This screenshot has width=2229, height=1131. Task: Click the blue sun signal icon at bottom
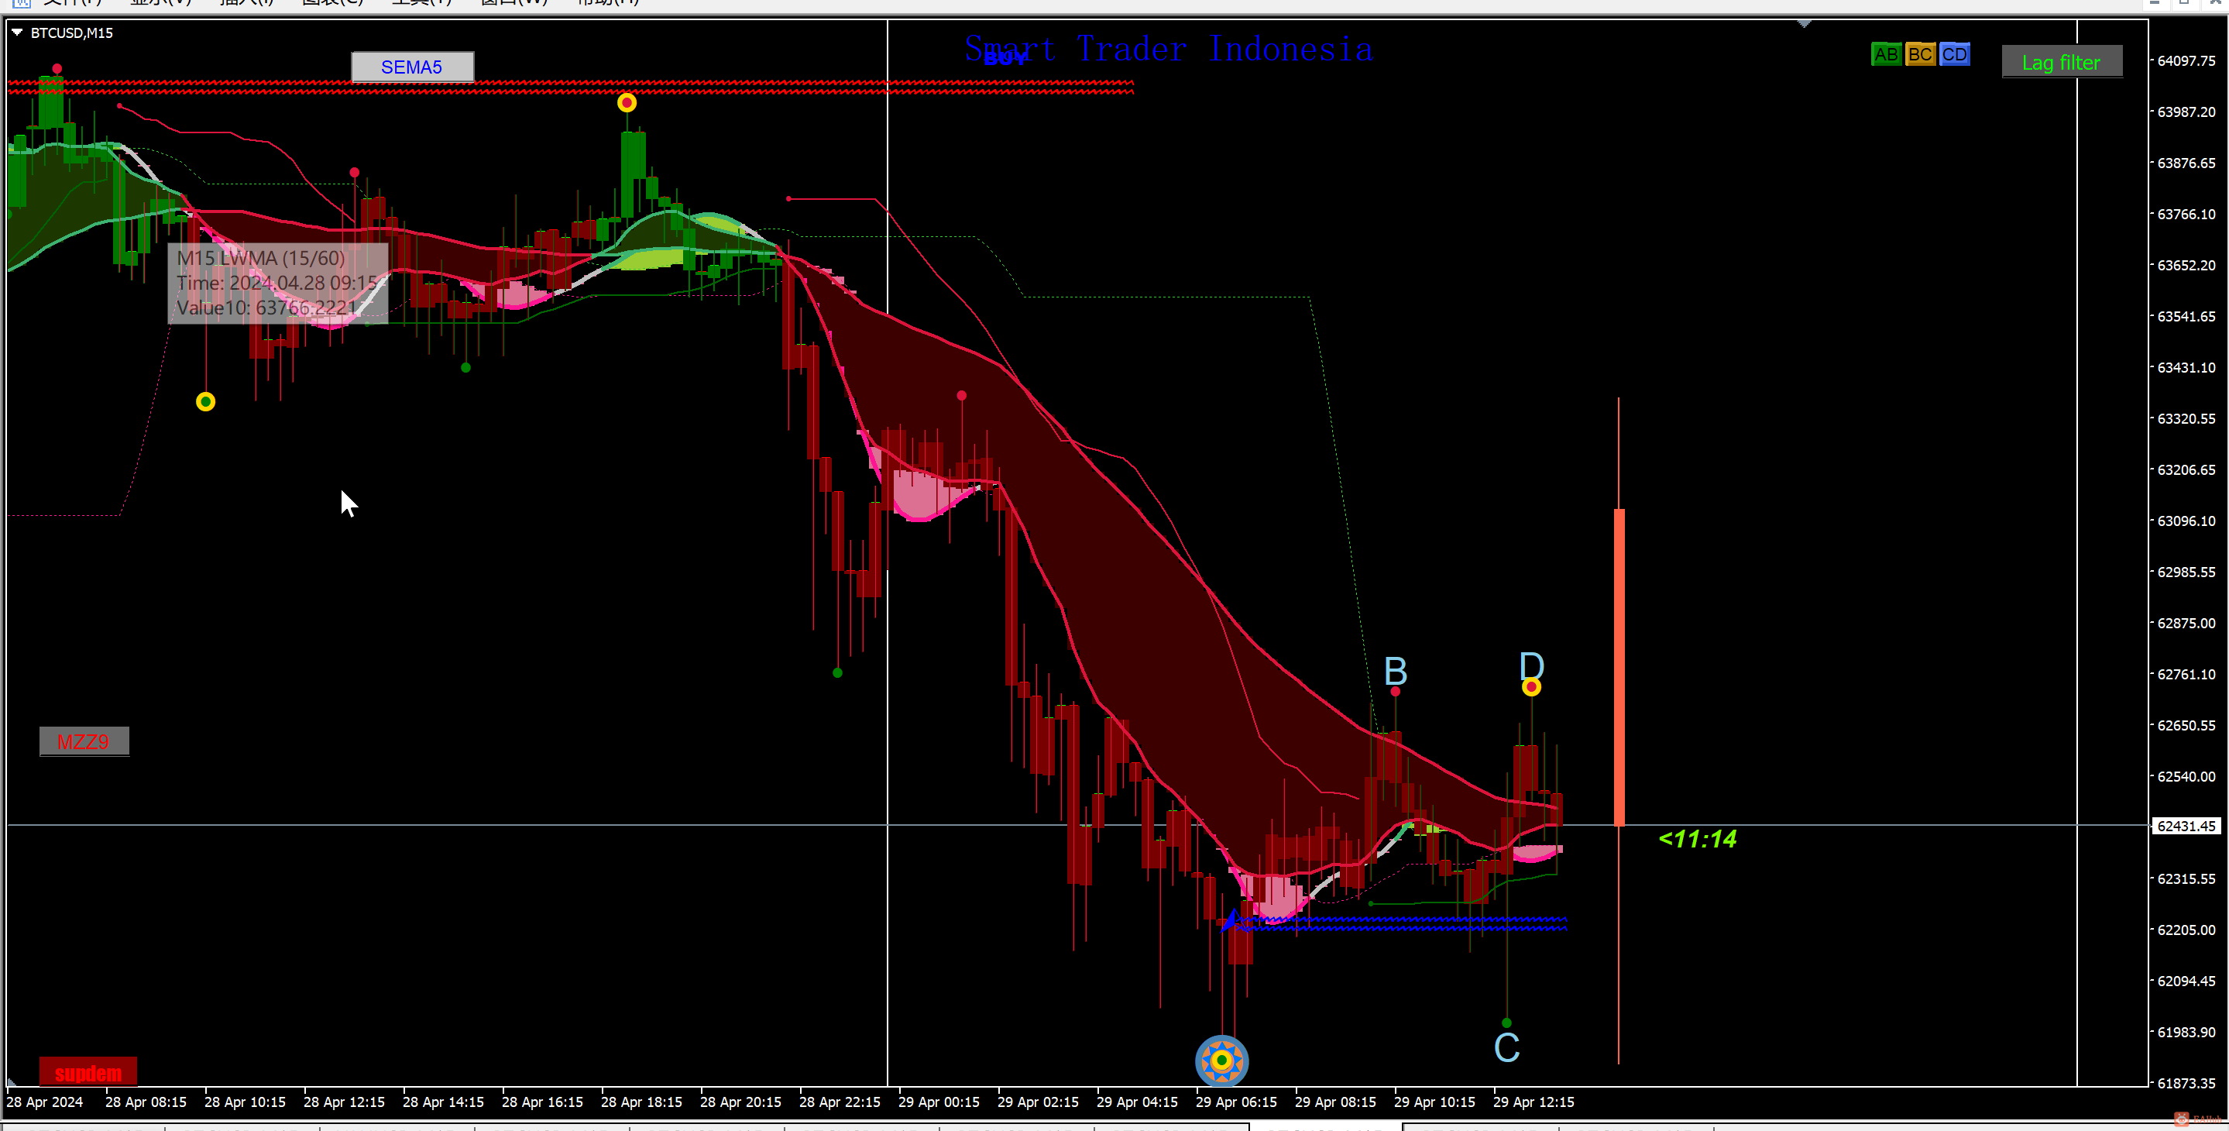[1221, 1060]
